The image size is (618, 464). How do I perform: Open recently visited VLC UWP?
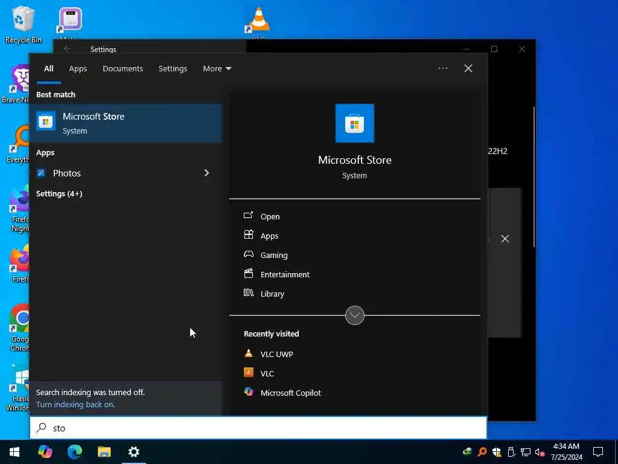click(x=276, y=354)
